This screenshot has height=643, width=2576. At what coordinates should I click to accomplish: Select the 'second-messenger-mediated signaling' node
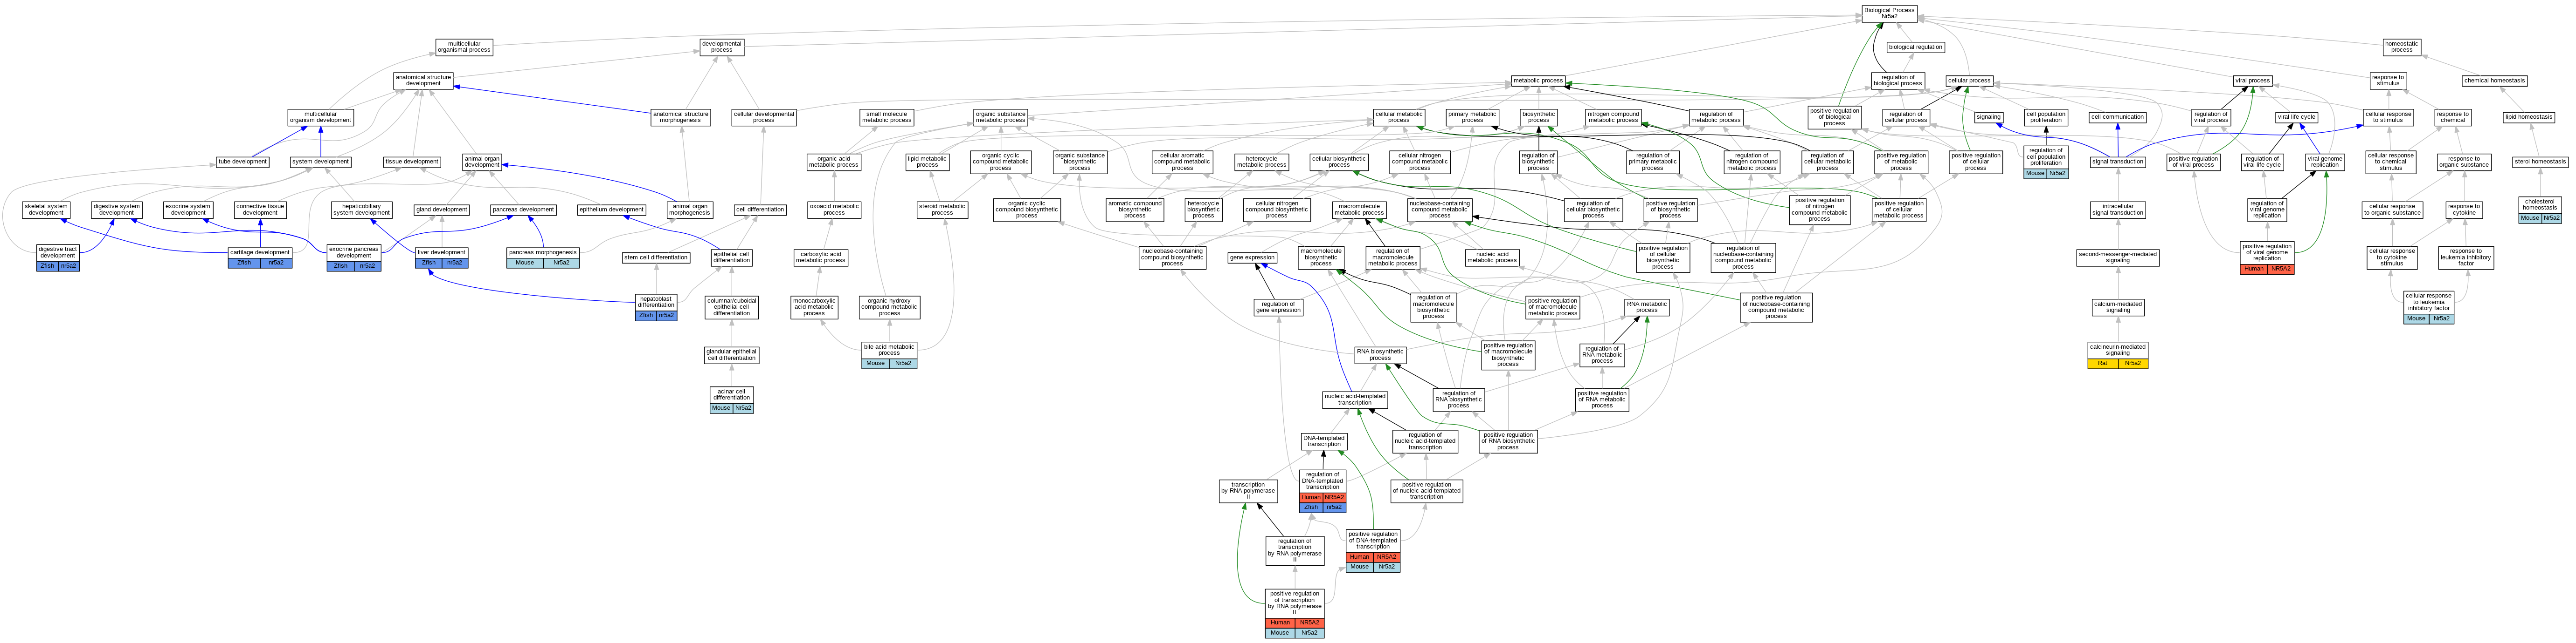pos(2118,257)
